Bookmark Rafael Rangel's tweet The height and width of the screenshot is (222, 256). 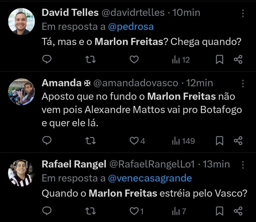219,211
